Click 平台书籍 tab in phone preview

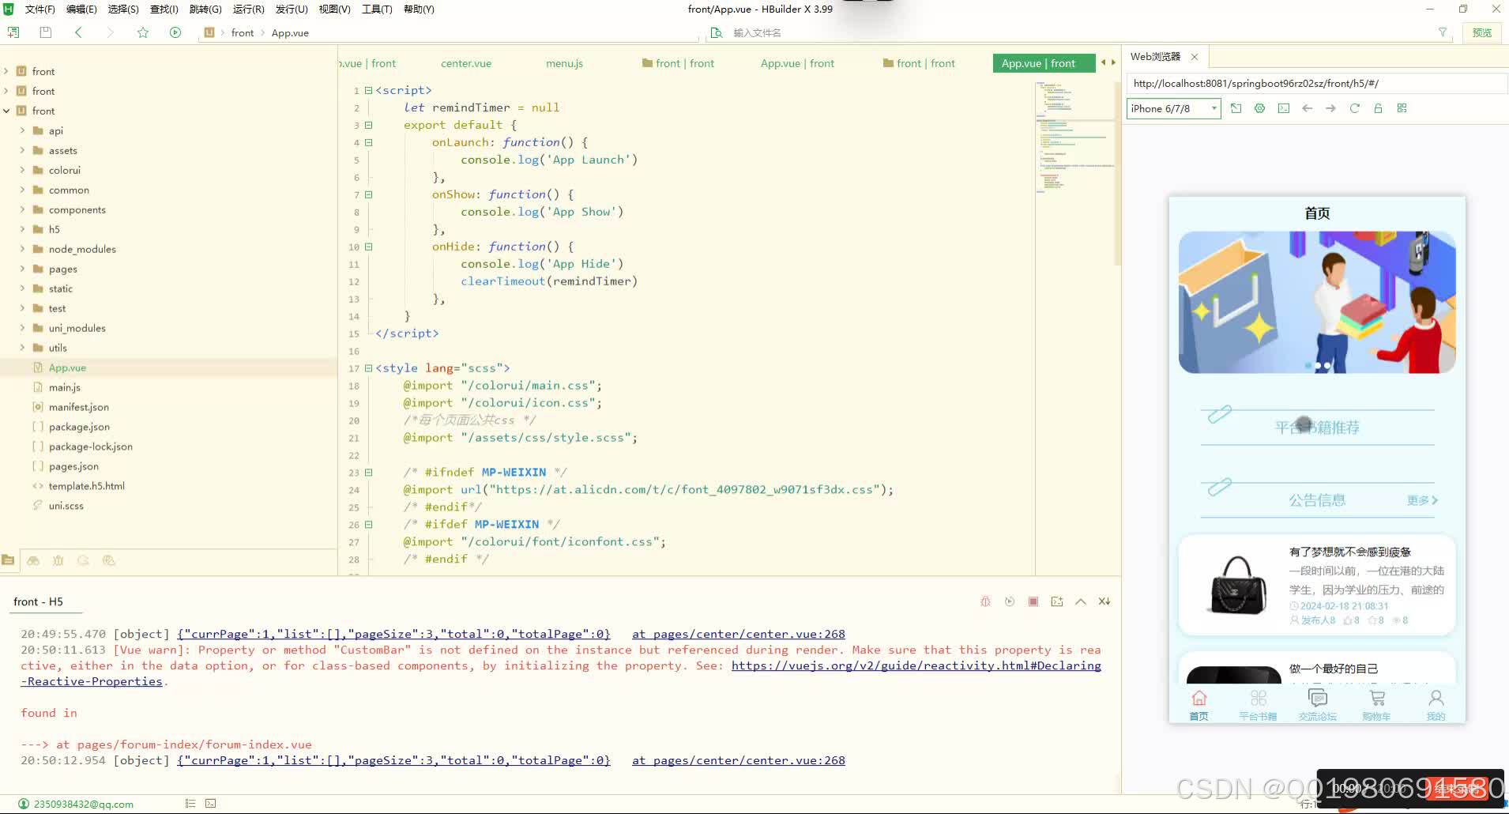coord(1258,705)
